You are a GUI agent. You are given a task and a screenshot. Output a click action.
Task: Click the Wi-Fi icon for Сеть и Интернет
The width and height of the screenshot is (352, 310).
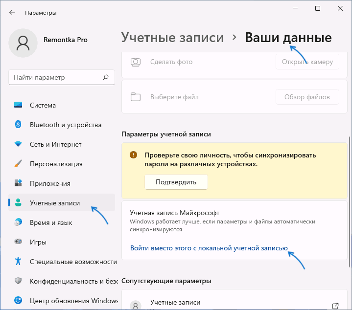(x=18, y=144)
